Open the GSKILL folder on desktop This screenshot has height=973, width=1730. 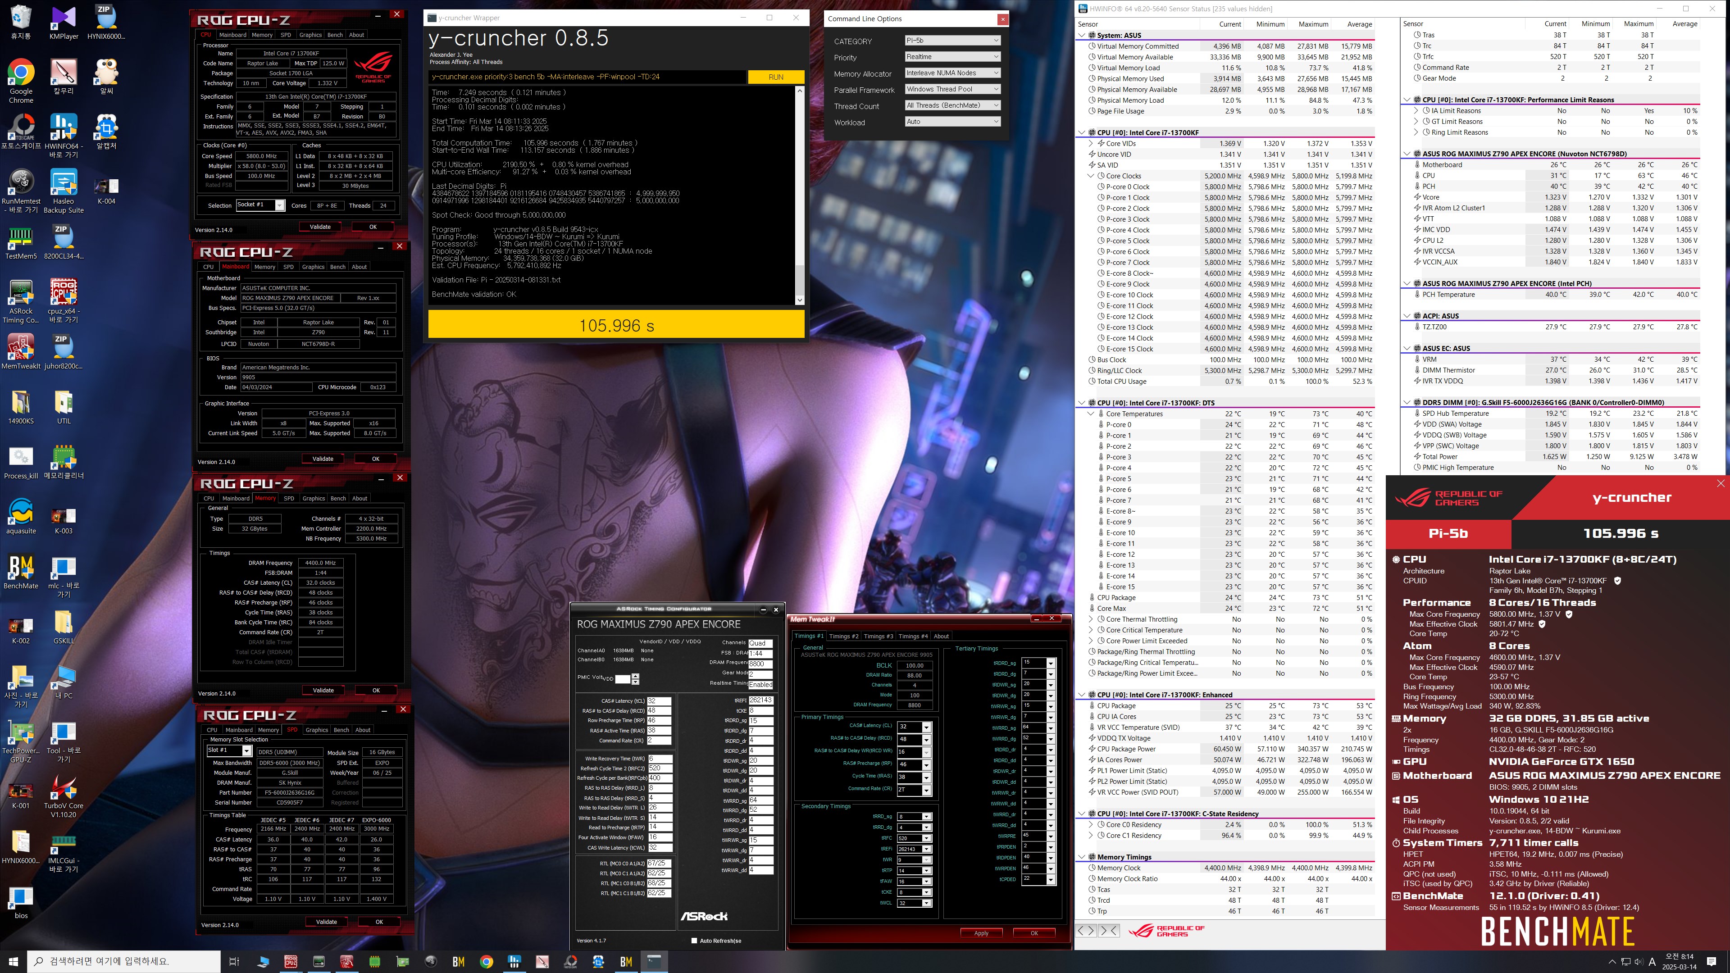(64, 627)
